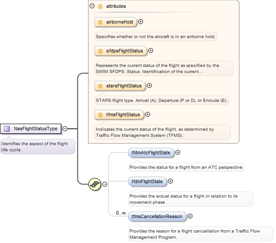Collapse the attributes group
Viewport: 276px width, 243px height.
click(x=92, y=6)
